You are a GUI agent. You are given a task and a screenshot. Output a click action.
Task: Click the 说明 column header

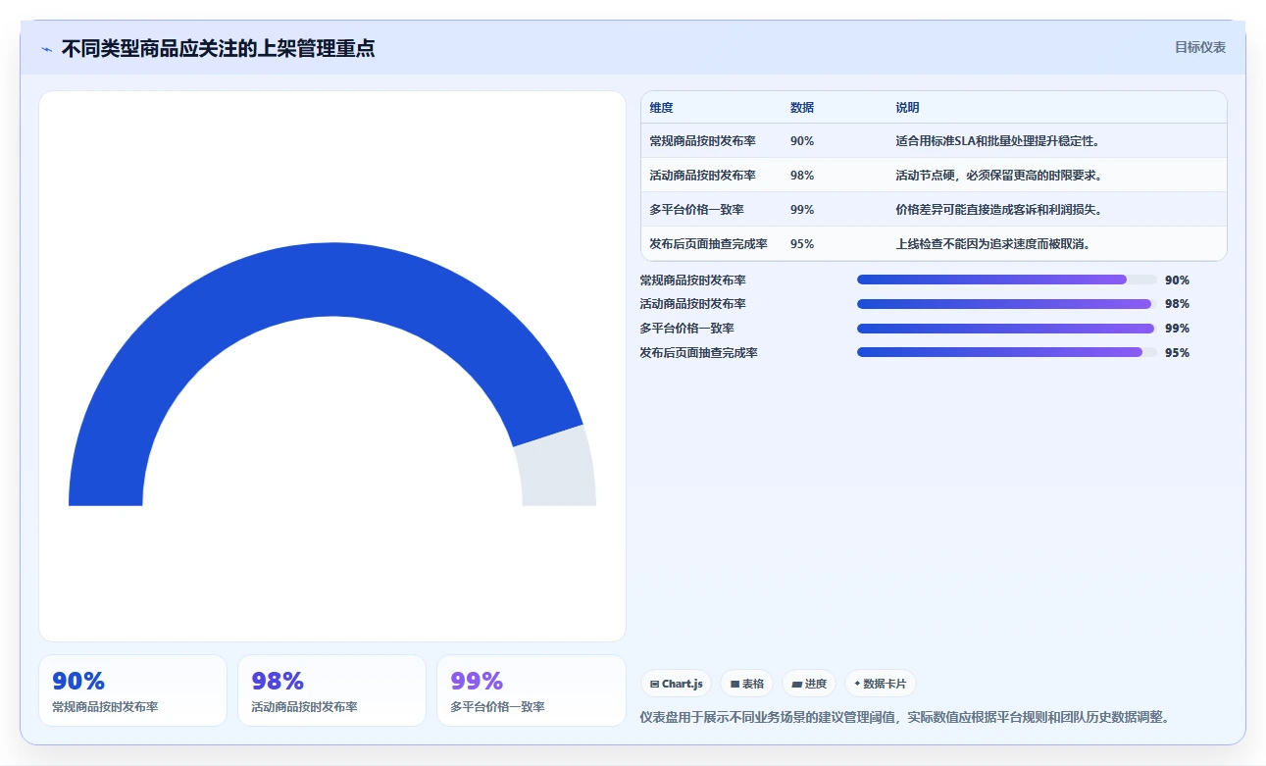907,108
